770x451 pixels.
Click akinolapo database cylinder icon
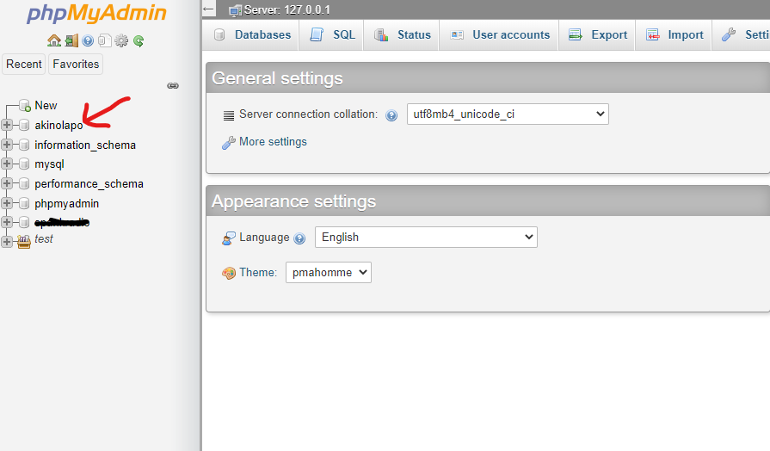coord(24,125)
